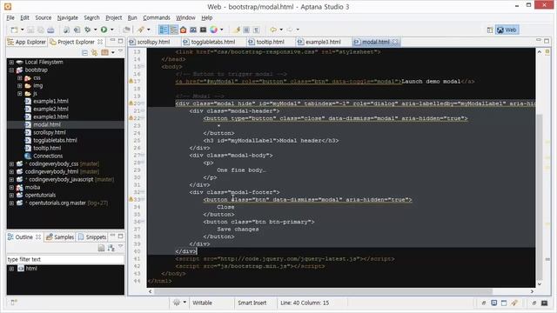
Task: Open the Run button dropdown arrow
Action: pyautogui.click(x=112, y=30)
